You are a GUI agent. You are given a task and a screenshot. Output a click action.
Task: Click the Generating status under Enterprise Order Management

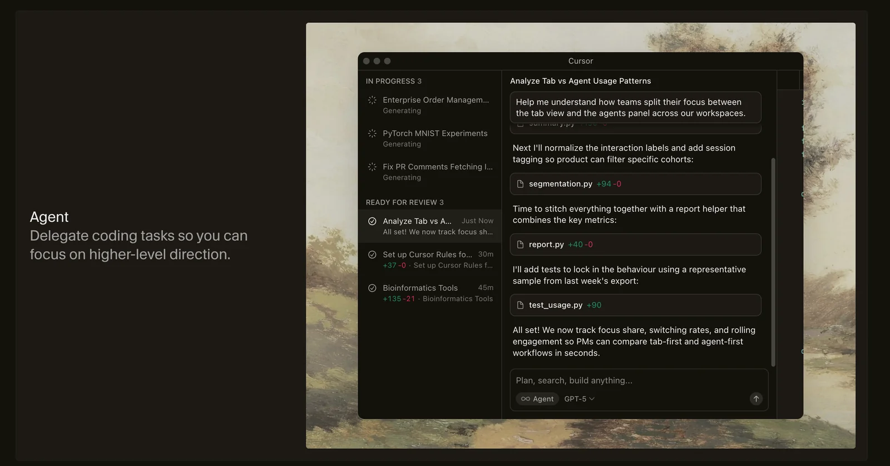[402, 111]
